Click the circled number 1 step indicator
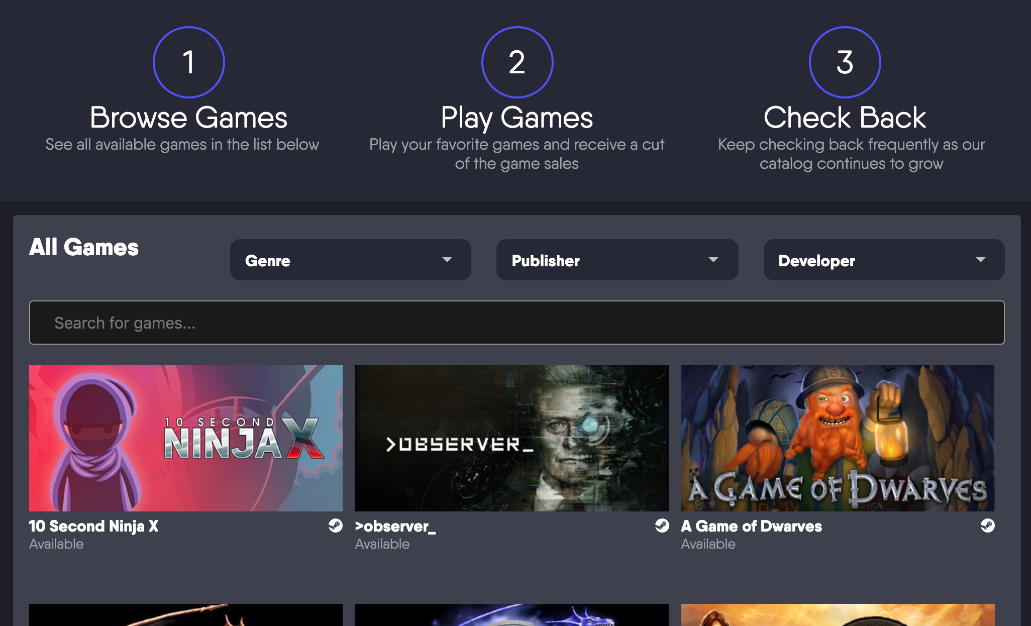Viewport: 1031px width, 626px height. pos(188,61)
